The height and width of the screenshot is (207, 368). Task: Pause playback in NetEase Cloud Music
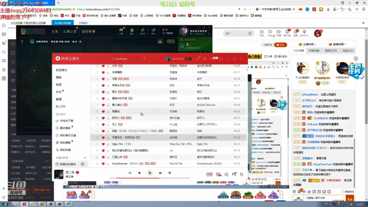(x=150, y=173)
